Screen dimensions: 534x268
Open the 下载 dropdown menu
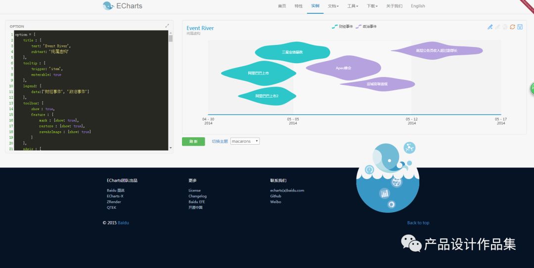[372, 6]
